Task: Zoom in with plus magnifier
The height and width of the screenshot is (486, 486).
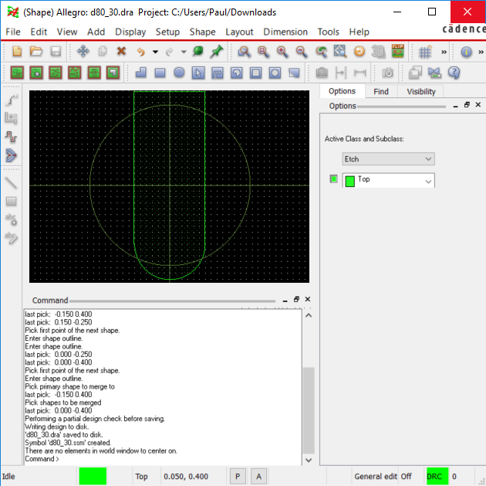Action: click(x=282, y=51)
